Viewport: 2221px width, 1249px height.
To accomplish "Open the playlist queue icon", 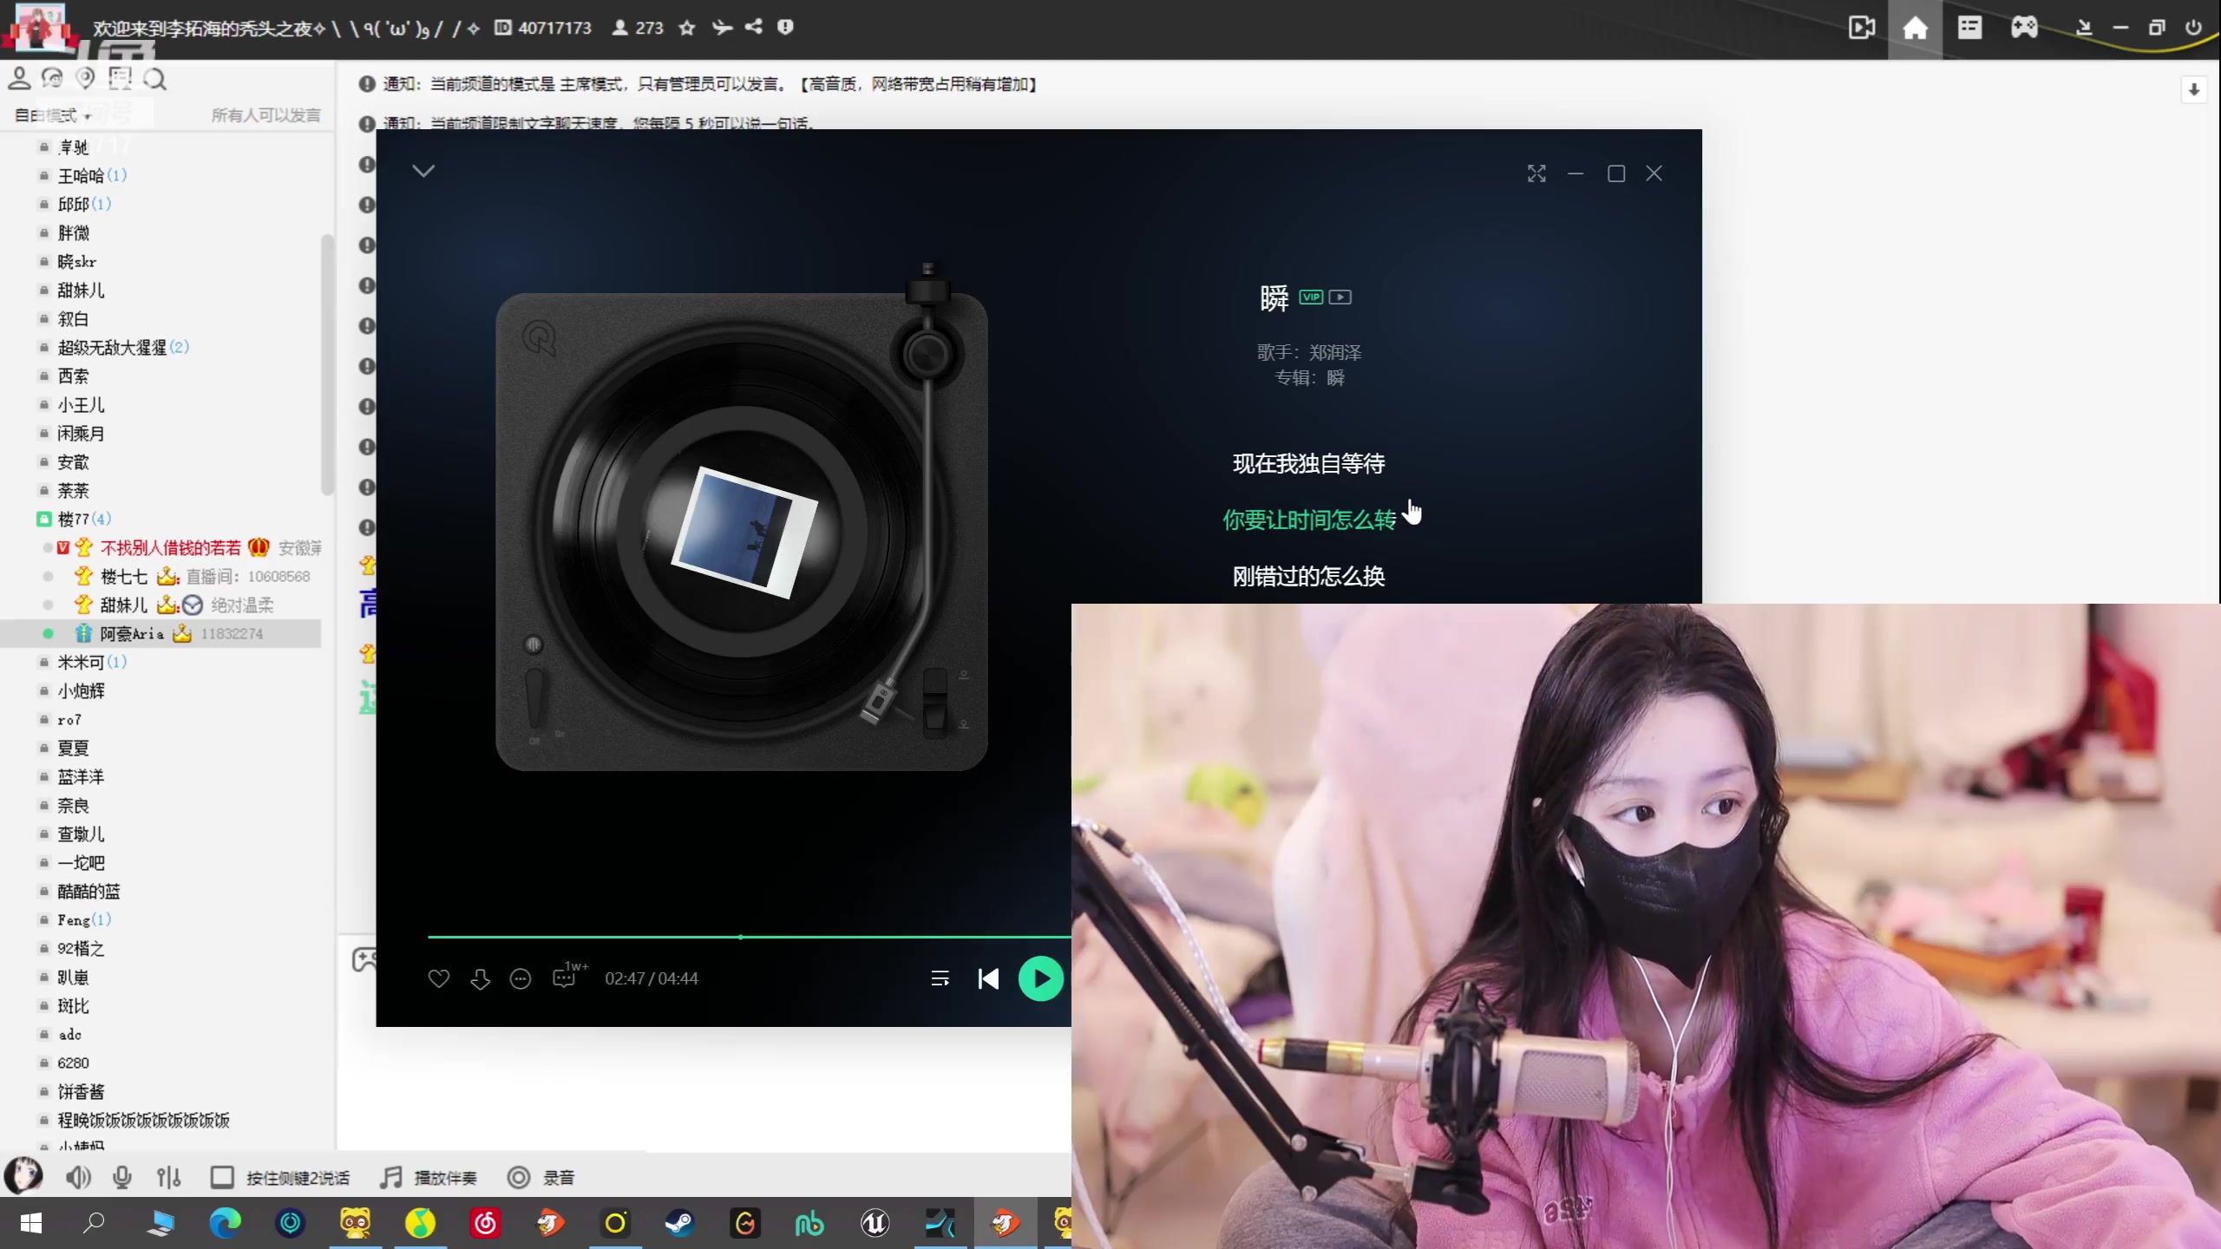I will coord(940,978).
